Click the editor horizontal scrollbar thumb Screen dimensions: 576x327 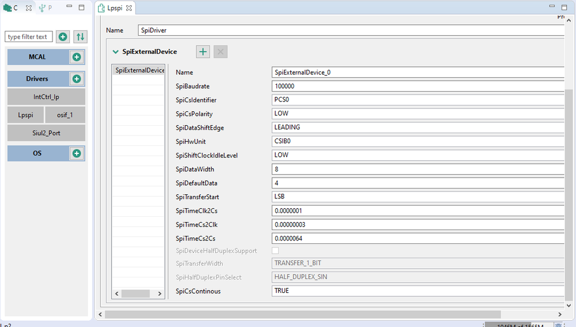[x=302, y=314]
